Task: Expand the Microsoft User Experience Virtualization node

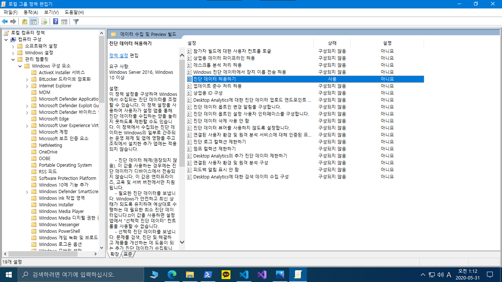Action: (27, 125)
